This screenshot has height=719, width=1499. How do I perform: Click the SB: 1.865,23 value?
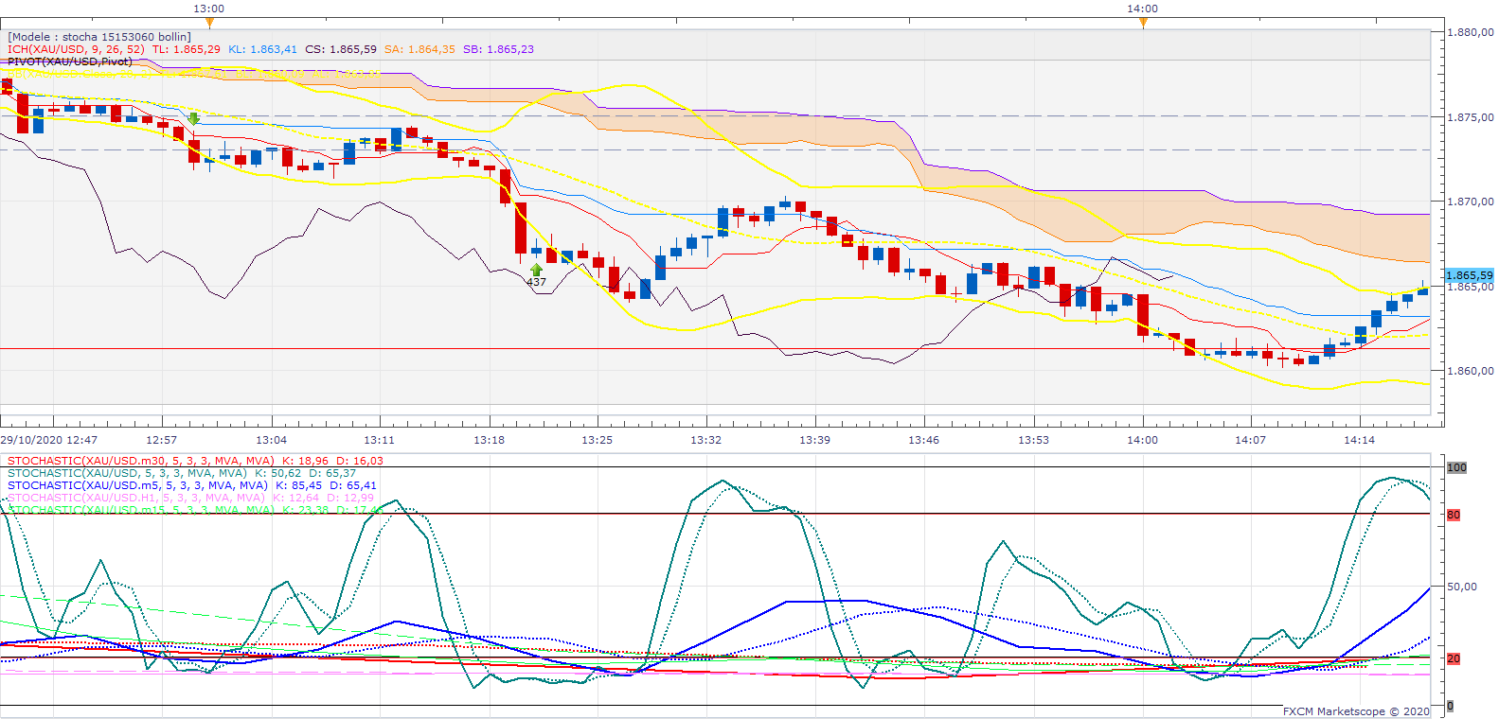click(x=498, y=49)
